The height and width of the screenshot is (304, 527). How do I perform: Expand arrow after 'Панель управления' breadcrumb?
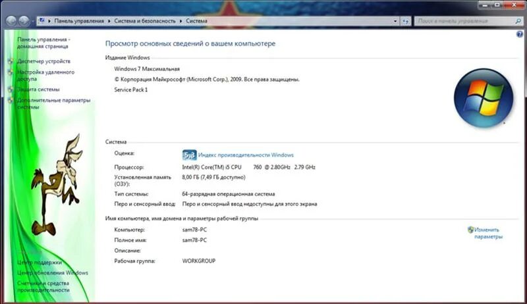click(109, 21)
